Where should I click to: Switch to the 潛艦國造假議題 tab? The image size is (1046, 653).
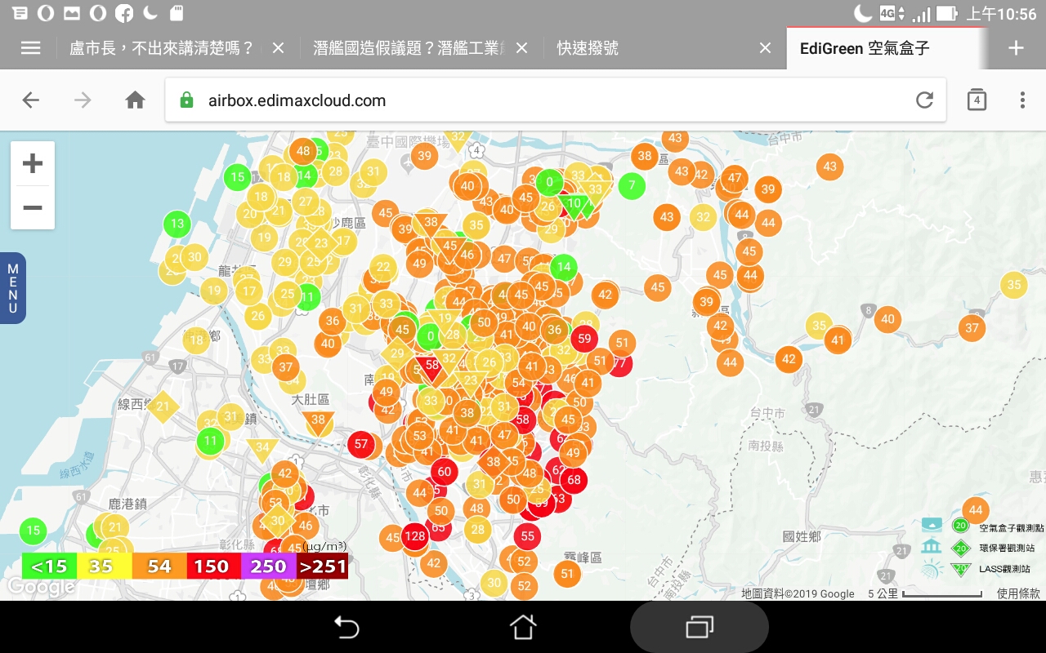click(409, 48)
